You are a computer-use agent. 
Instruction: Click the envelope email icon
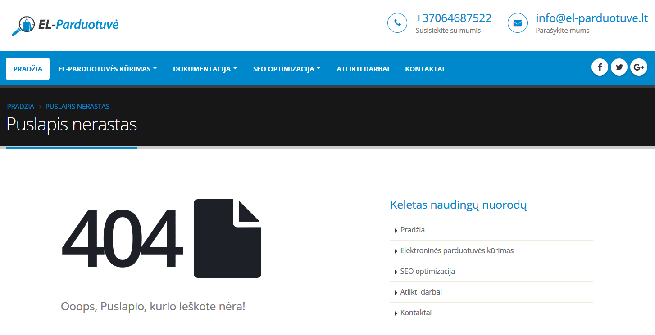coord(518,23)
